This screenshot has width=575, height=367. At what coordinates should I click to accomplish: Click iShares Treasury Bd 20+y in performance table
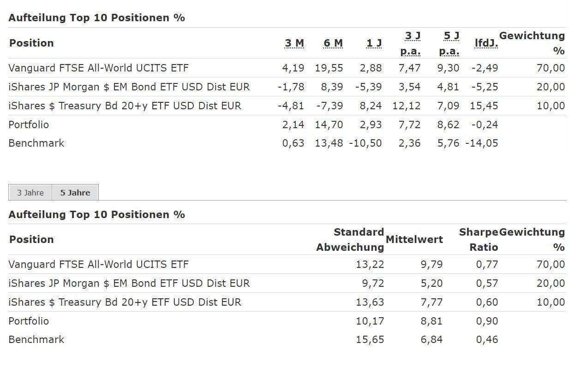(x=125, y=106)
